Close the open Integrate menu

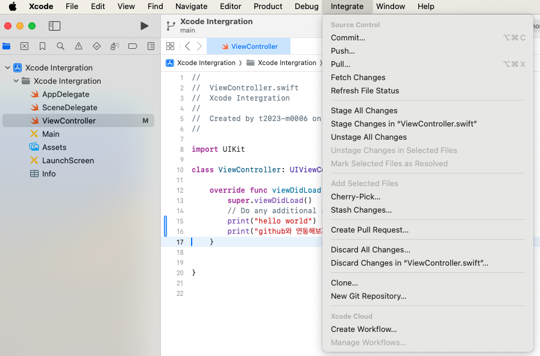pos(347,6)
